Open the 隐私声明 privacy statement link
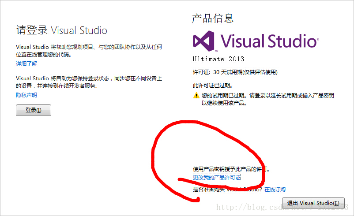The width and height of the screenshot is (354, 216). point(26,95)
